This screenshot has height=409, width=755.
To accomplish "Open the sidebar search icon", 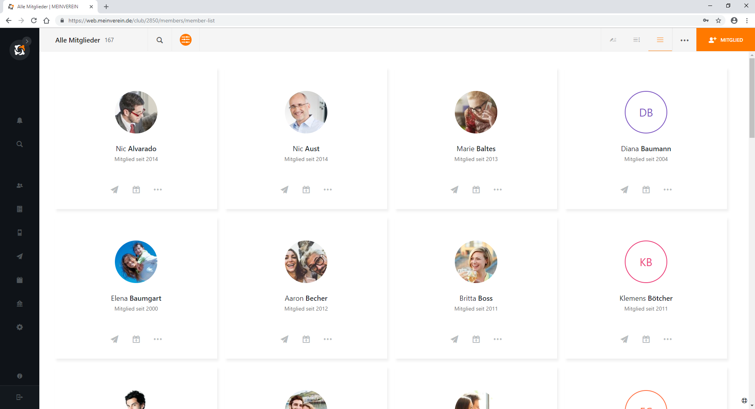I will (20, 144).
